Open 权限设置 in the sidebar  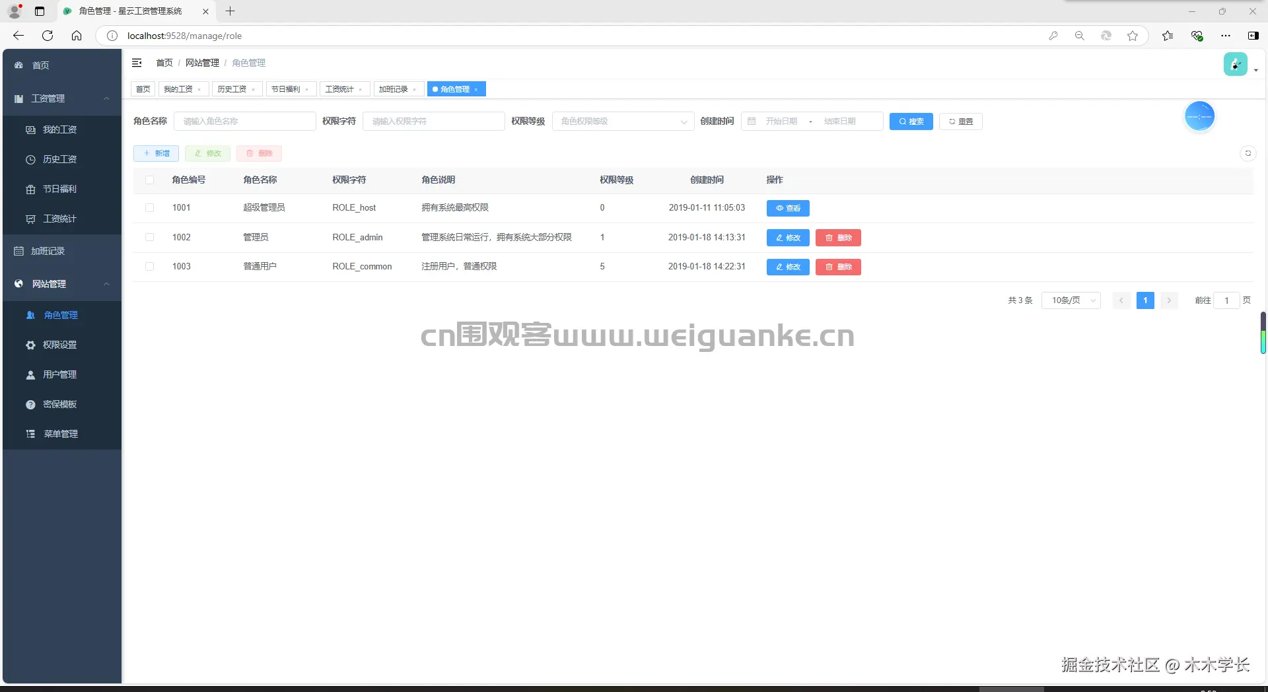click(62, 345)
